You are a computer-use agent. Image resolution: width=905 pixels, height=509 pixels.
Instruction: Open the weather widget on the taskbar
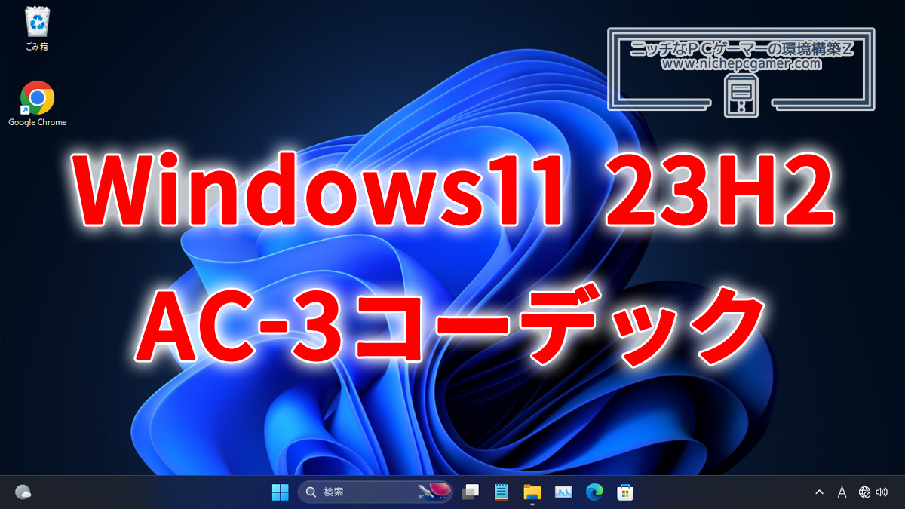point(23,492)
